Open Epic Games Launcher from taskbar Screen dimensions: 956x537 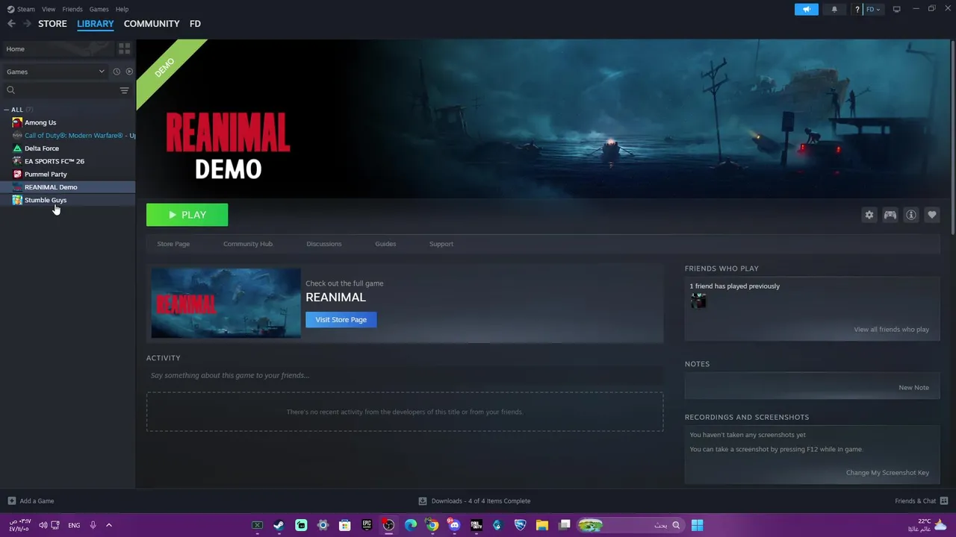click(x=367, y=525)
